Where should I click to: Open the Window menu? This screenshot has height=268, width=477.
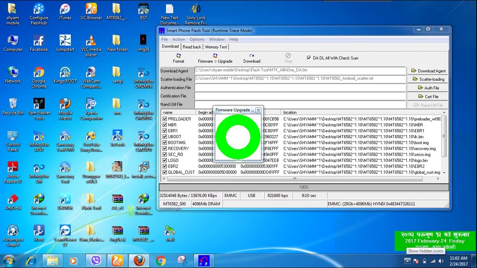[217, 39]
